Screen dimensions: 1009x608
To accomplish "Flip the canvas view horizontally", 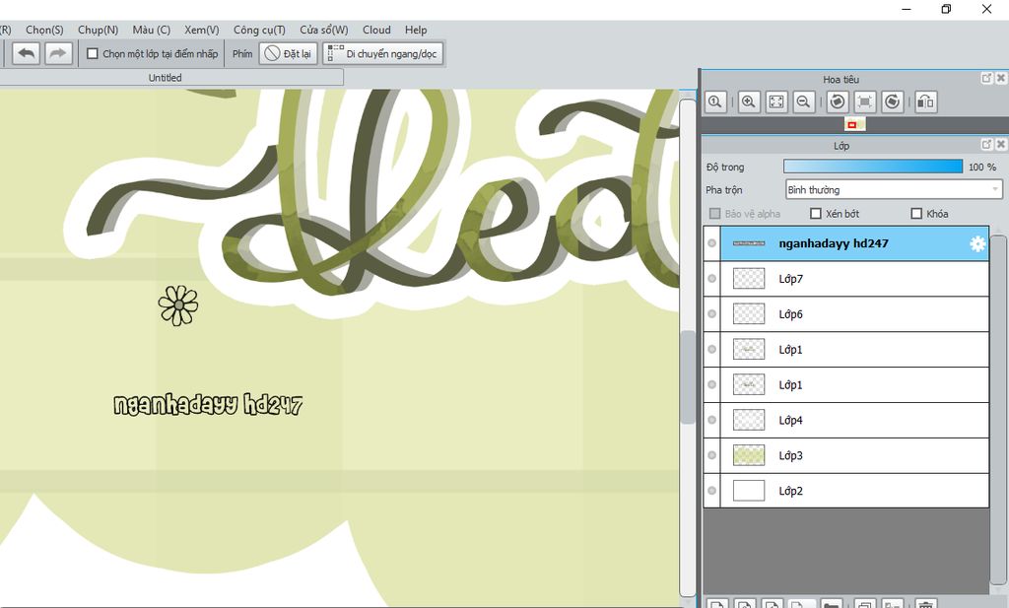I will coord(925,101).
